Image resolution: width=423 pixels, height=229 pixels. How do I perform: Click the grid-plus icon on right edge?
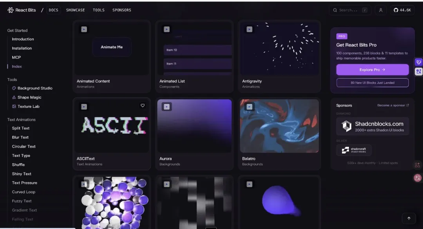point(418,165)
